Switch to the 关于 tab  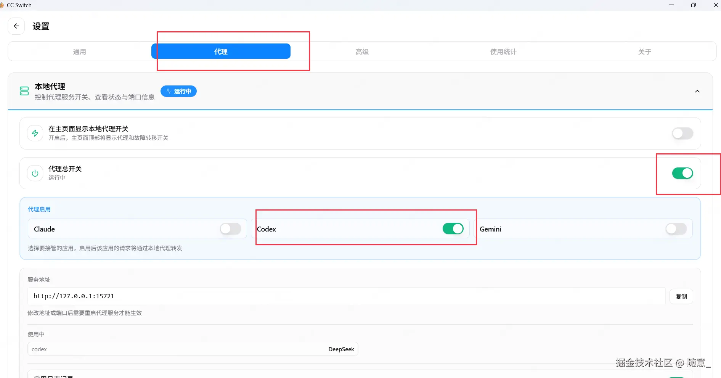coord(645,51)
